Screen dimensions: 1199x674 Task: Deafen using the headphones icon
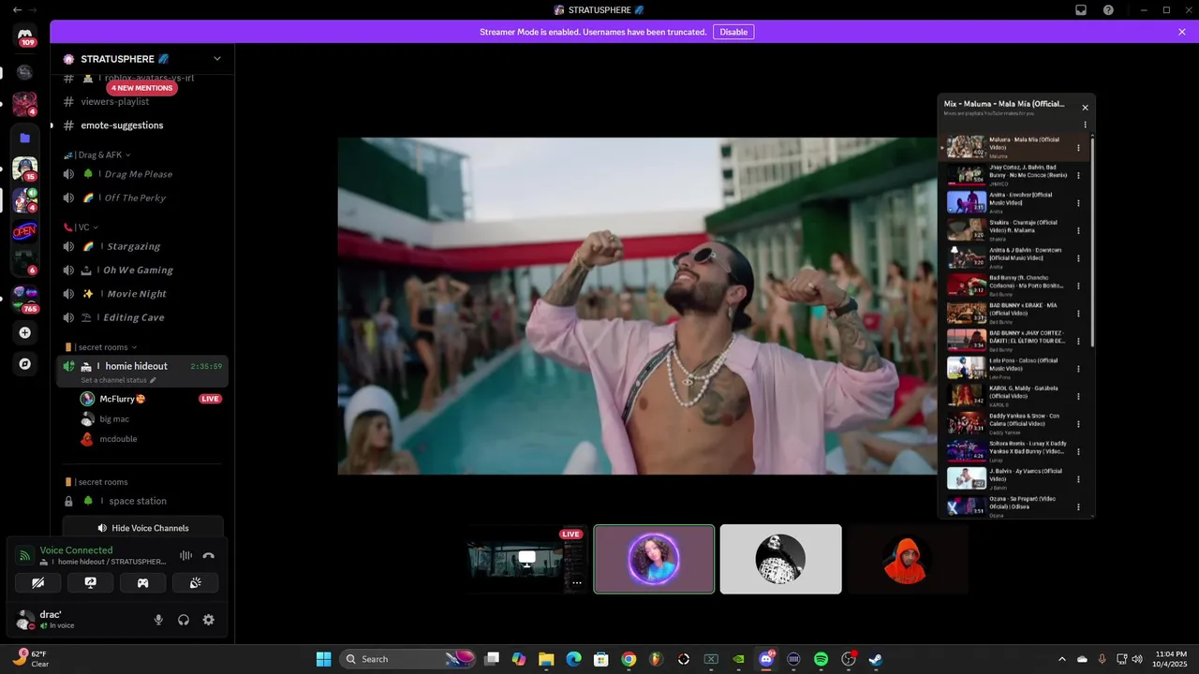[184, 620]
